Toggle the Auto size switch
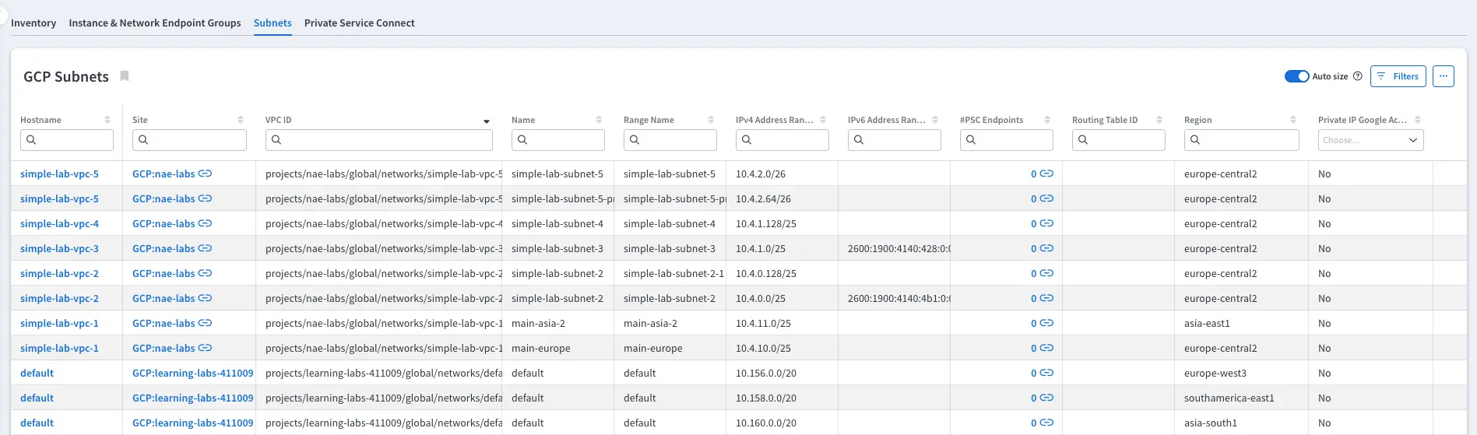Viewport: 1477px width, 435px height. click(x=1296, y=76)
